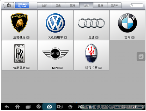146x111 pixels.
Task: Click the 兰博基尼 label
Action: (19, 38)
